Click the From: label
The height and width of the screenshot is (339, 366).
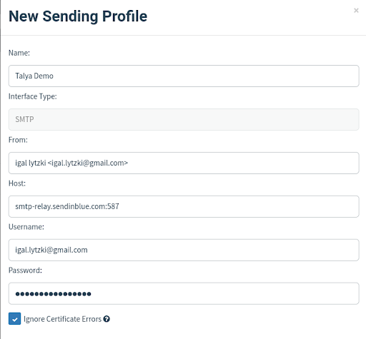[x=18, y=140]
